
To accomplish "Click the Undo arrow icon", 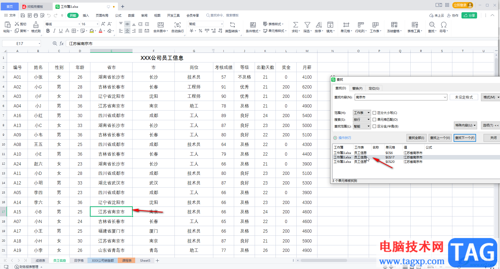I will (49, 15).
